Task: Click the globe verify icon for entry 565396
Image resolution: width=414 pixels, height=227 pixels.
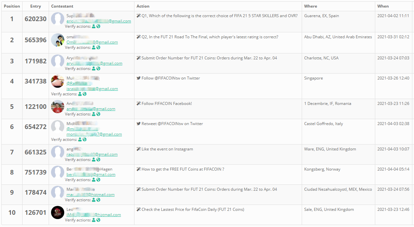Action: coord(98,48)
